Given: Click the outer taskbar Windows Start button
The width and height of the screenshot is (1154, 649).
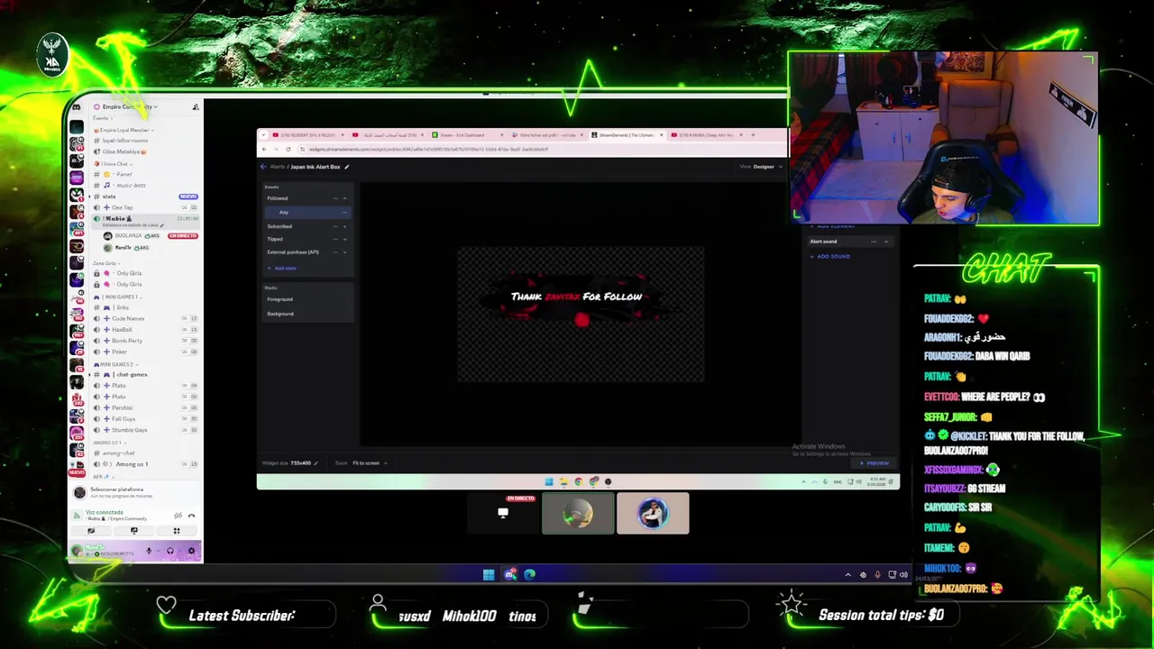Looking at the screenshot, I should point(488,574).
